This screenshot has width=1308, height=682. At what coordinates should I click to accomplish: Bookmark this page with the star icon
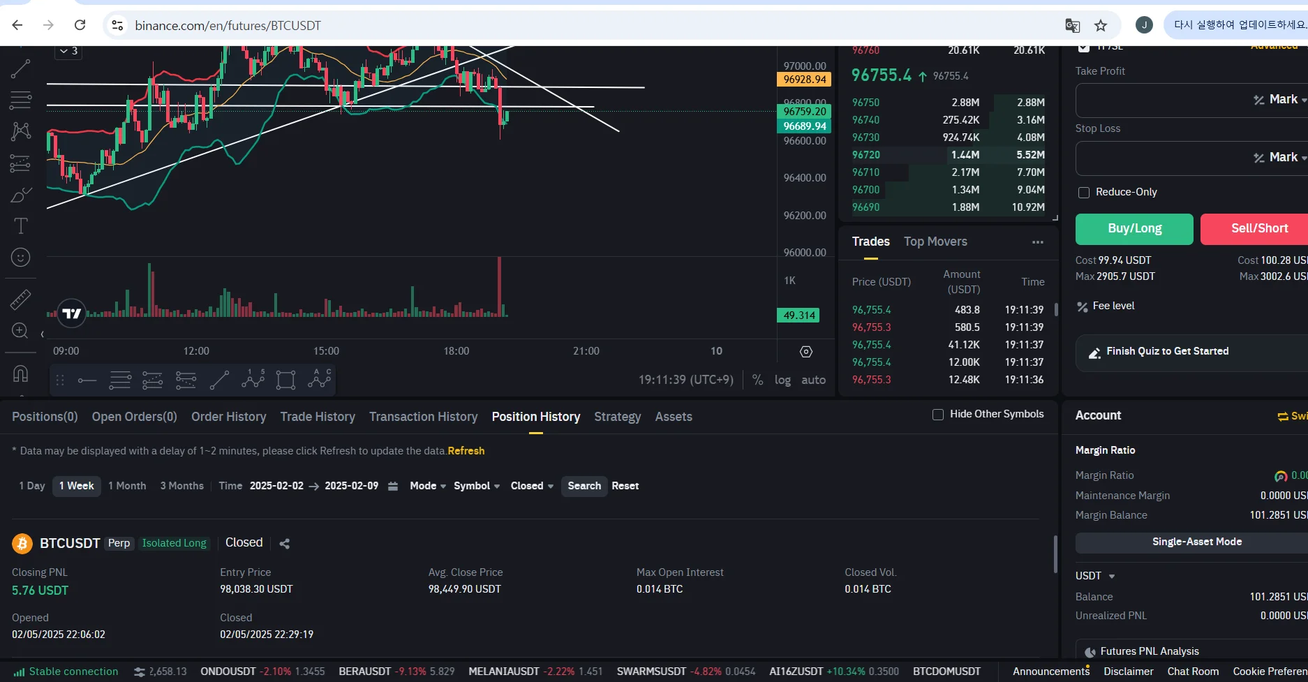[x=1101, y=26]
